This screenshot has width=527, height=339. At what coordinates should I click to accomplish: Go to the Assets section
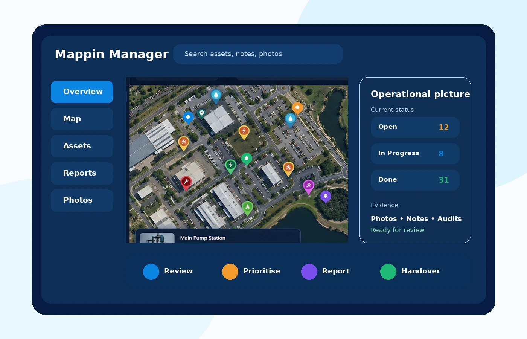82,146
